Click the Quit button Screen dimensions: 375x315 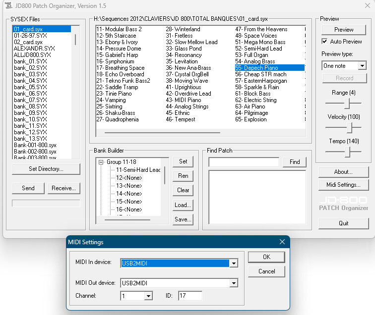pyautogui.click(x=343, y=223)
